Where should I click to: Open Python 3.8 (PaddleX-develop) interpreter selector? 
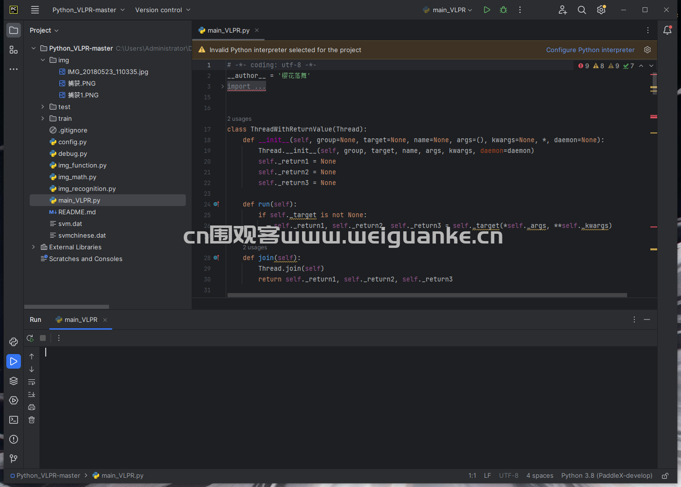pos(607,476)
